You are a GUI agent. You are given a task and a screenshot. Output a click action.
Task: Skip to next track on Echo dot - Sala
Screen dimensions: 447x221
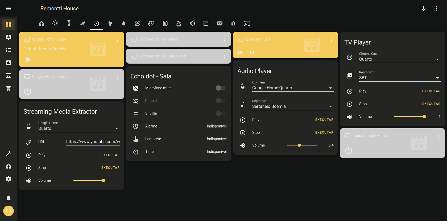[x=252, y=52]
